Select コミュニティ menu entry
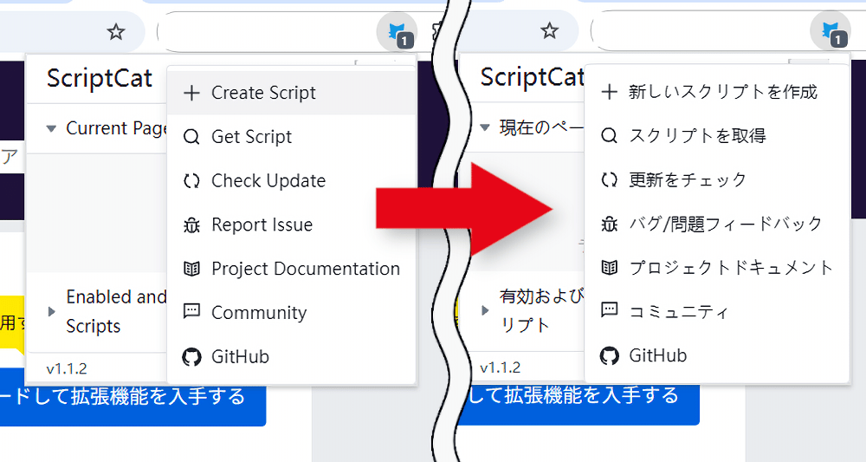 717,312
